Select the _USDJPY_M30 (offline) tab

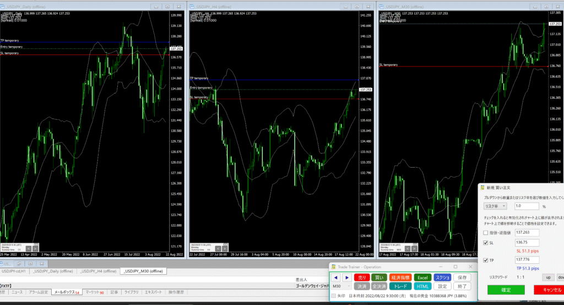coord(143,271)
